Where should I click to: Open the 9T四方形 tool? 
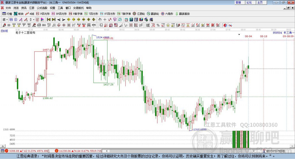(x=108, y=14)
